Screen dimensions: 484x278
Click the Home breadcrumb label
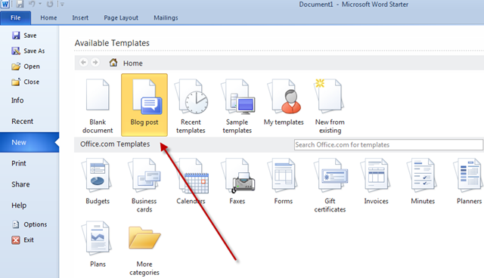(x=133, y=63)
